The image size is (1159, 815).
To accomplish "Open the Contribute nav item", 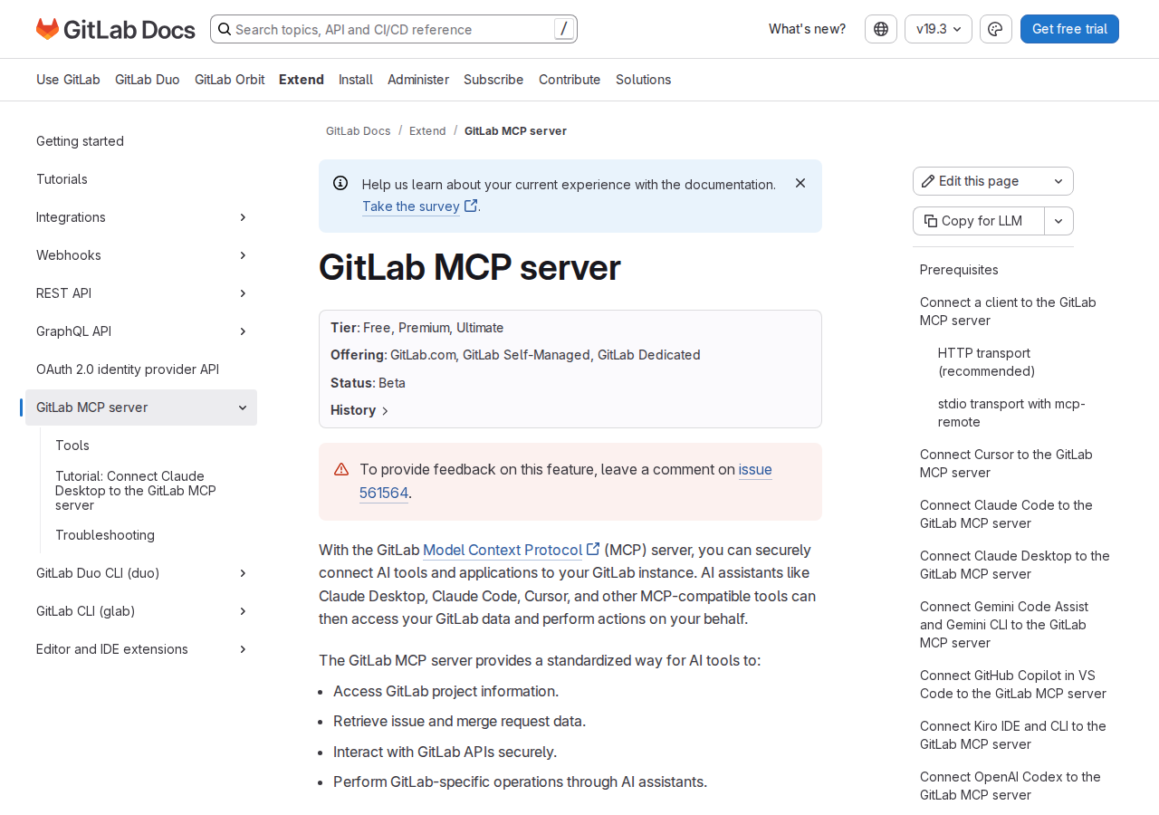I will pos(570,80).
